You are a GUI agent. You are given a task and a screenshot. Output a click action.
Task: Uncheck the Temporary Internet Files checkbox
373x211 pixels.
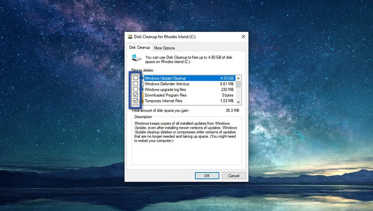click(136, 101)
